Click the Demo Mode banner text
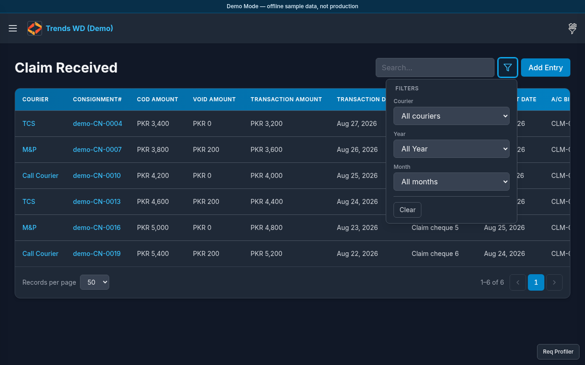The width and height of the screenshot is (585, 365). tap(292, 6)
